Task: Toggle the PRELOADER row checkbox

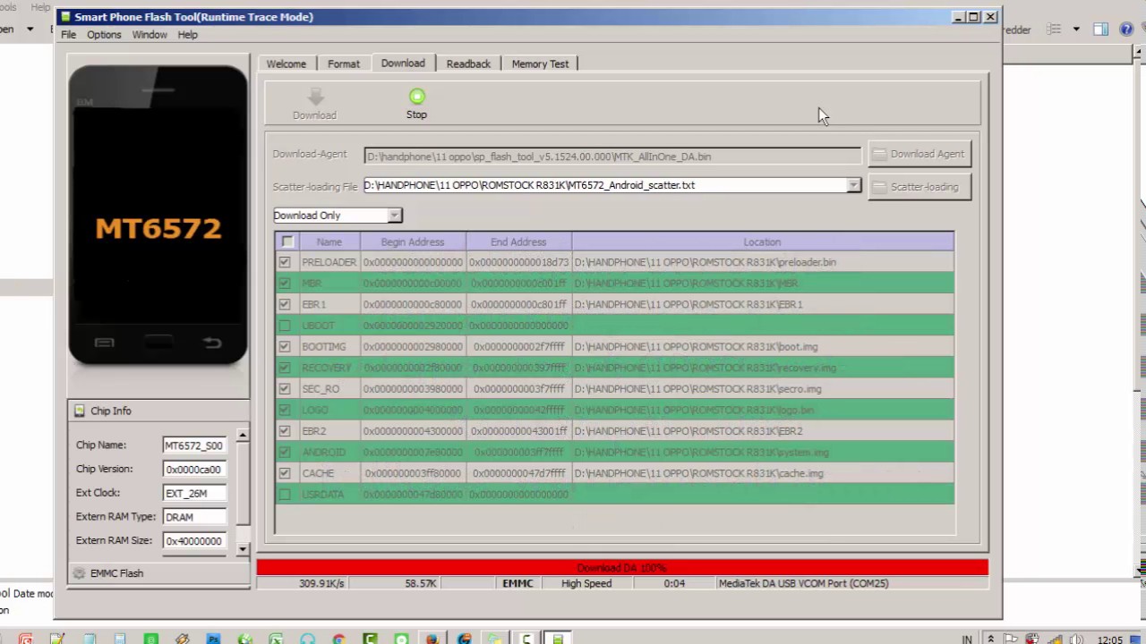Action: (x=285, y=262)
